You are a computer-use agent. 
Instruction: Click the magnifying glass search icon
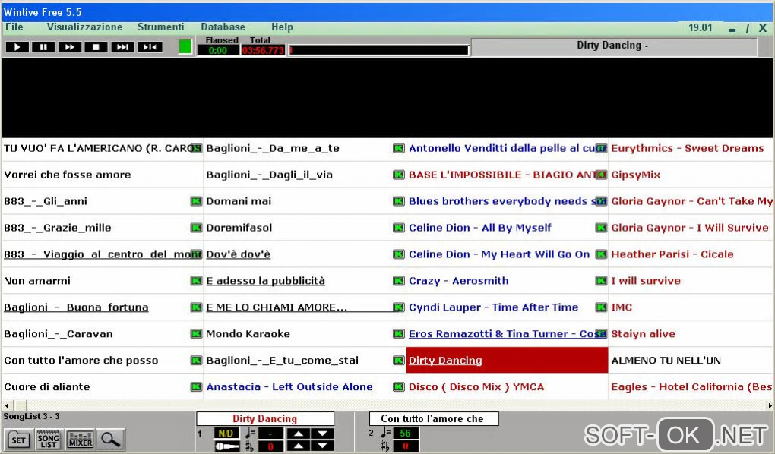[x=111, y=439]
